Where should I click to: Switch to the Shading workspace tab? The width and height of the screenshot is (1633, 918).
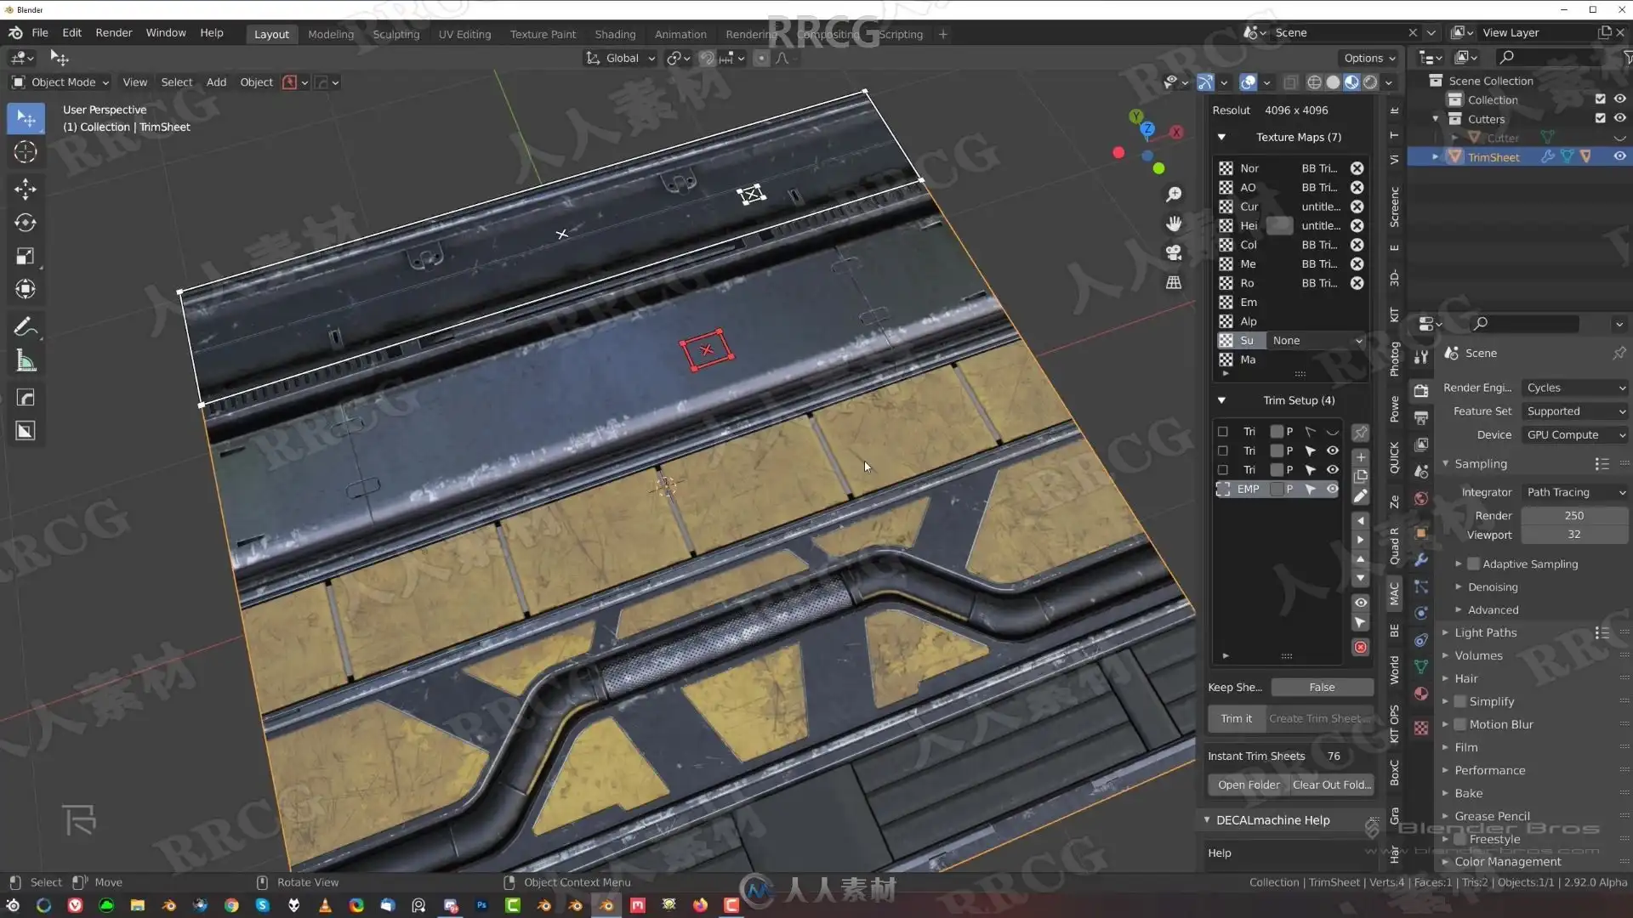[614, 34]
